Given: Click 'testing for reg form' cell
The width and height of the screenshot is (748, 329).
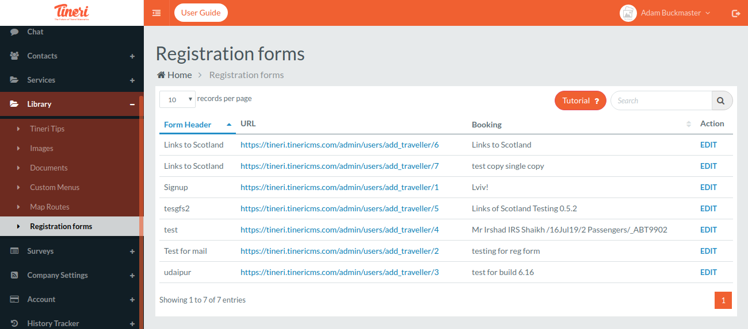Looking at the screenshot, I should pyautogui.click(x=506, y=251).
